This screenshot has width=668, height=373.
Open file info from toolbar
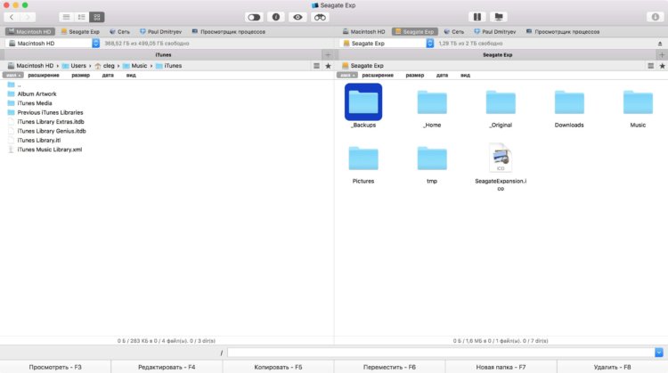[276, 17]
